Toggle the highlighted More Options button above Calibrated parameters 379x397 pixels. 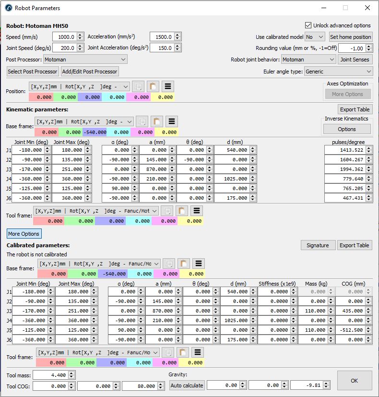coord(24,234)
